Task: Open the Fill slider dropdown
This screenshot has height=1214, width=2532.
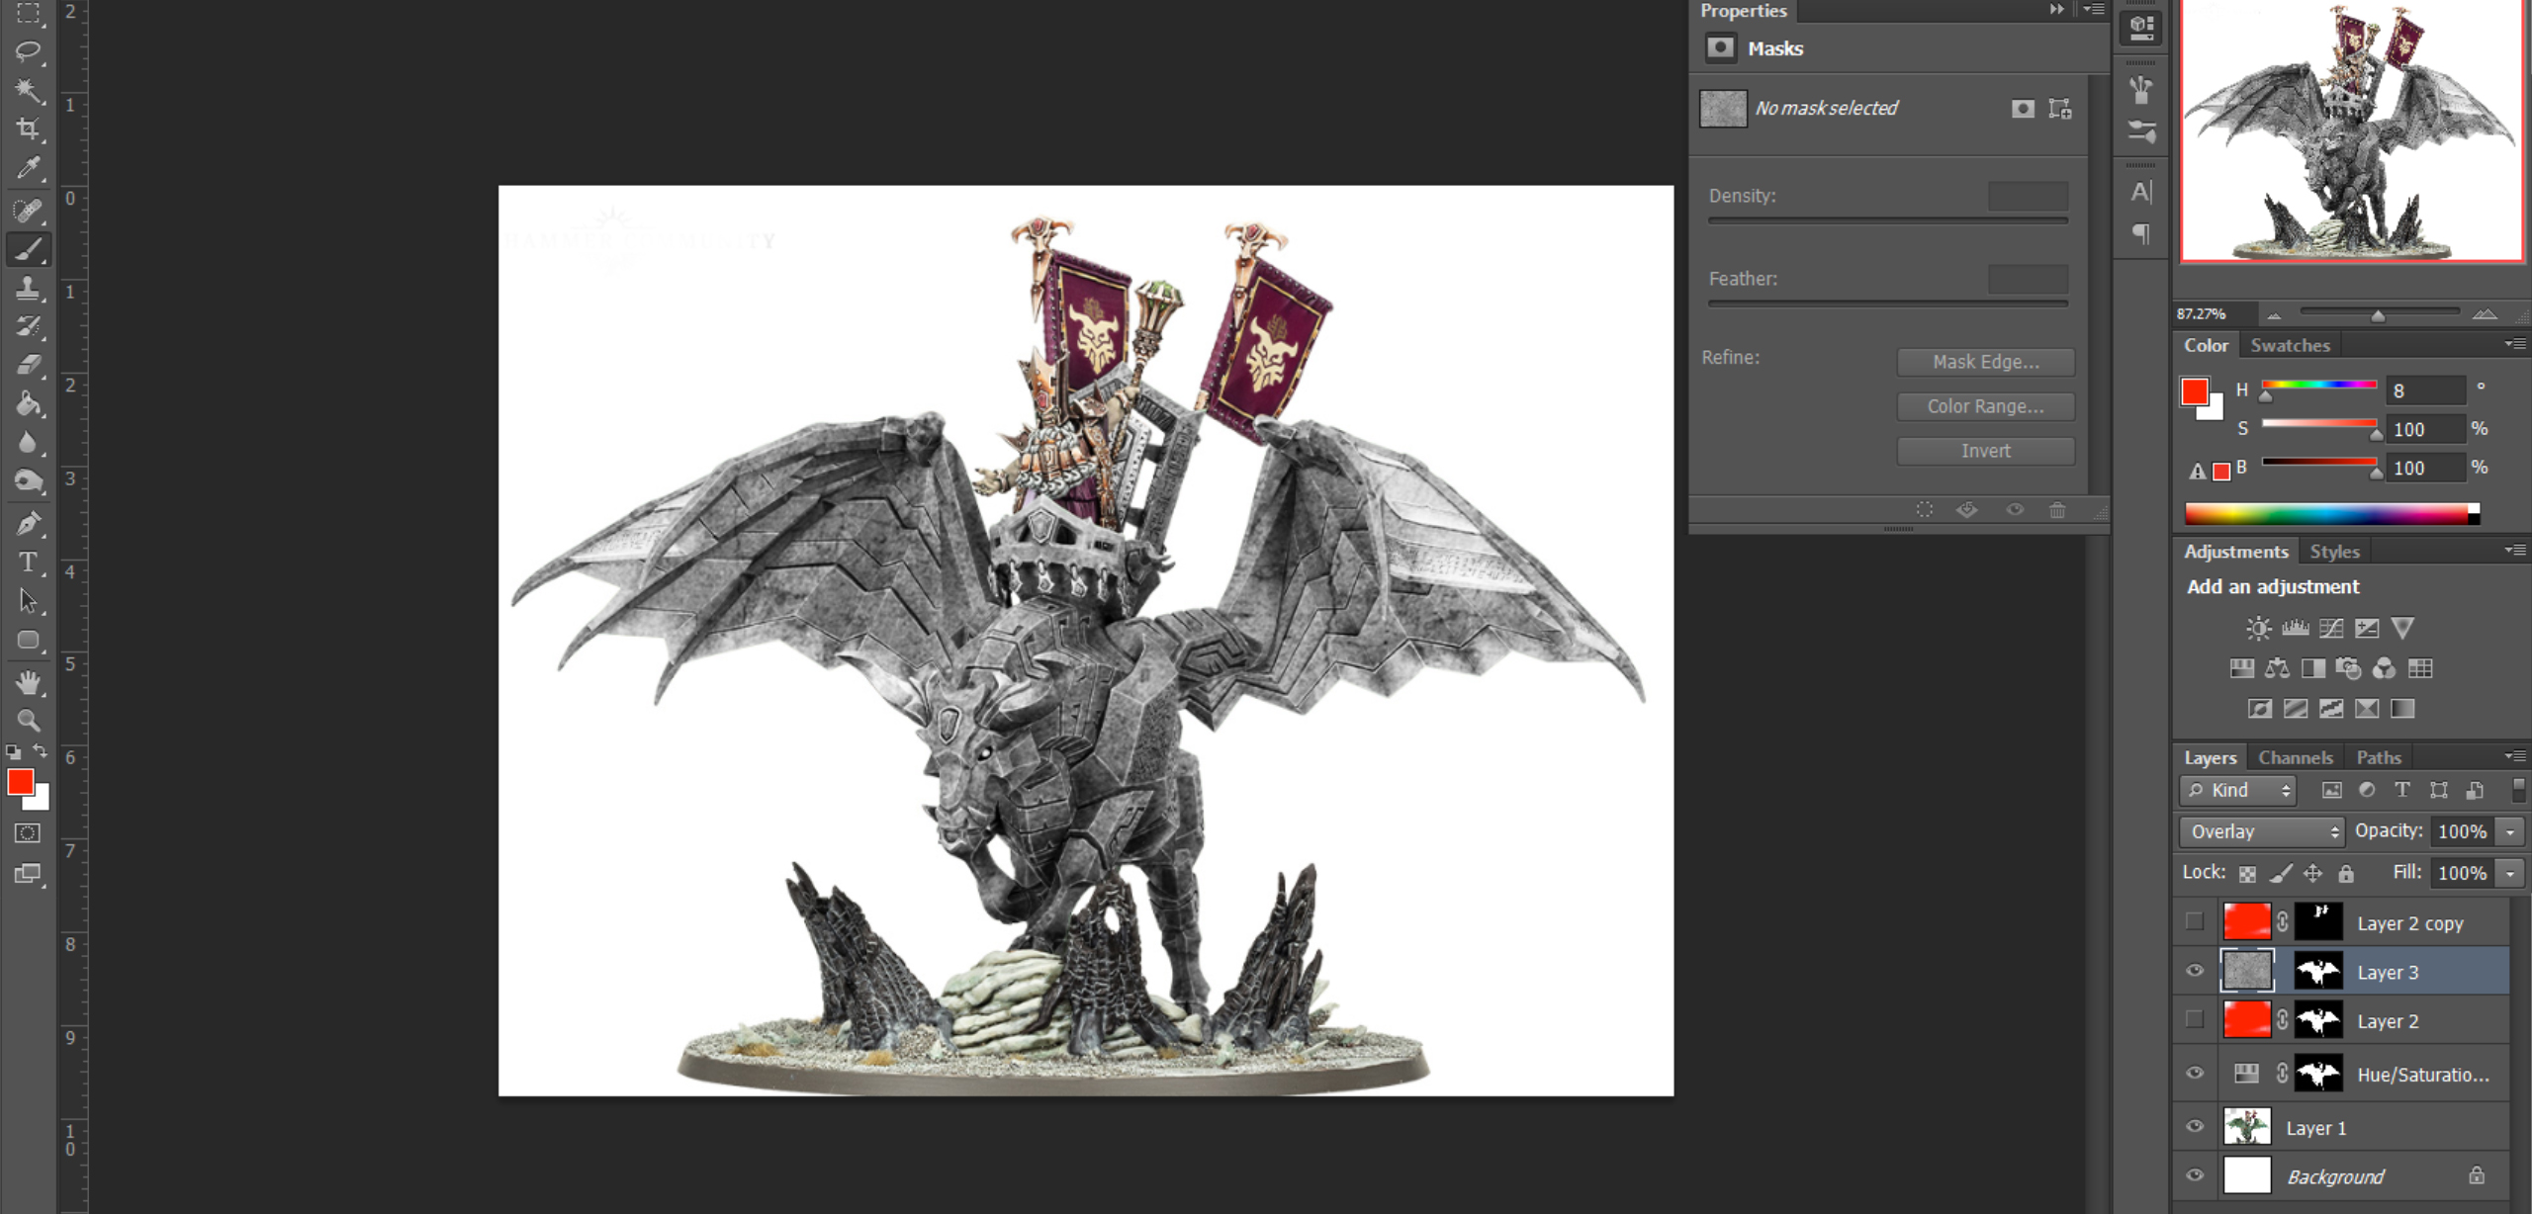Action: [x=2510, y=874]
